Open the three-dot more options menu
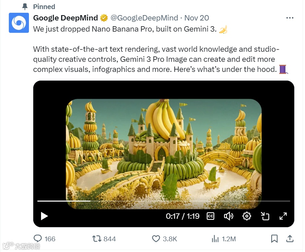Screen dimensions: 305x252 tap(290, 18)
